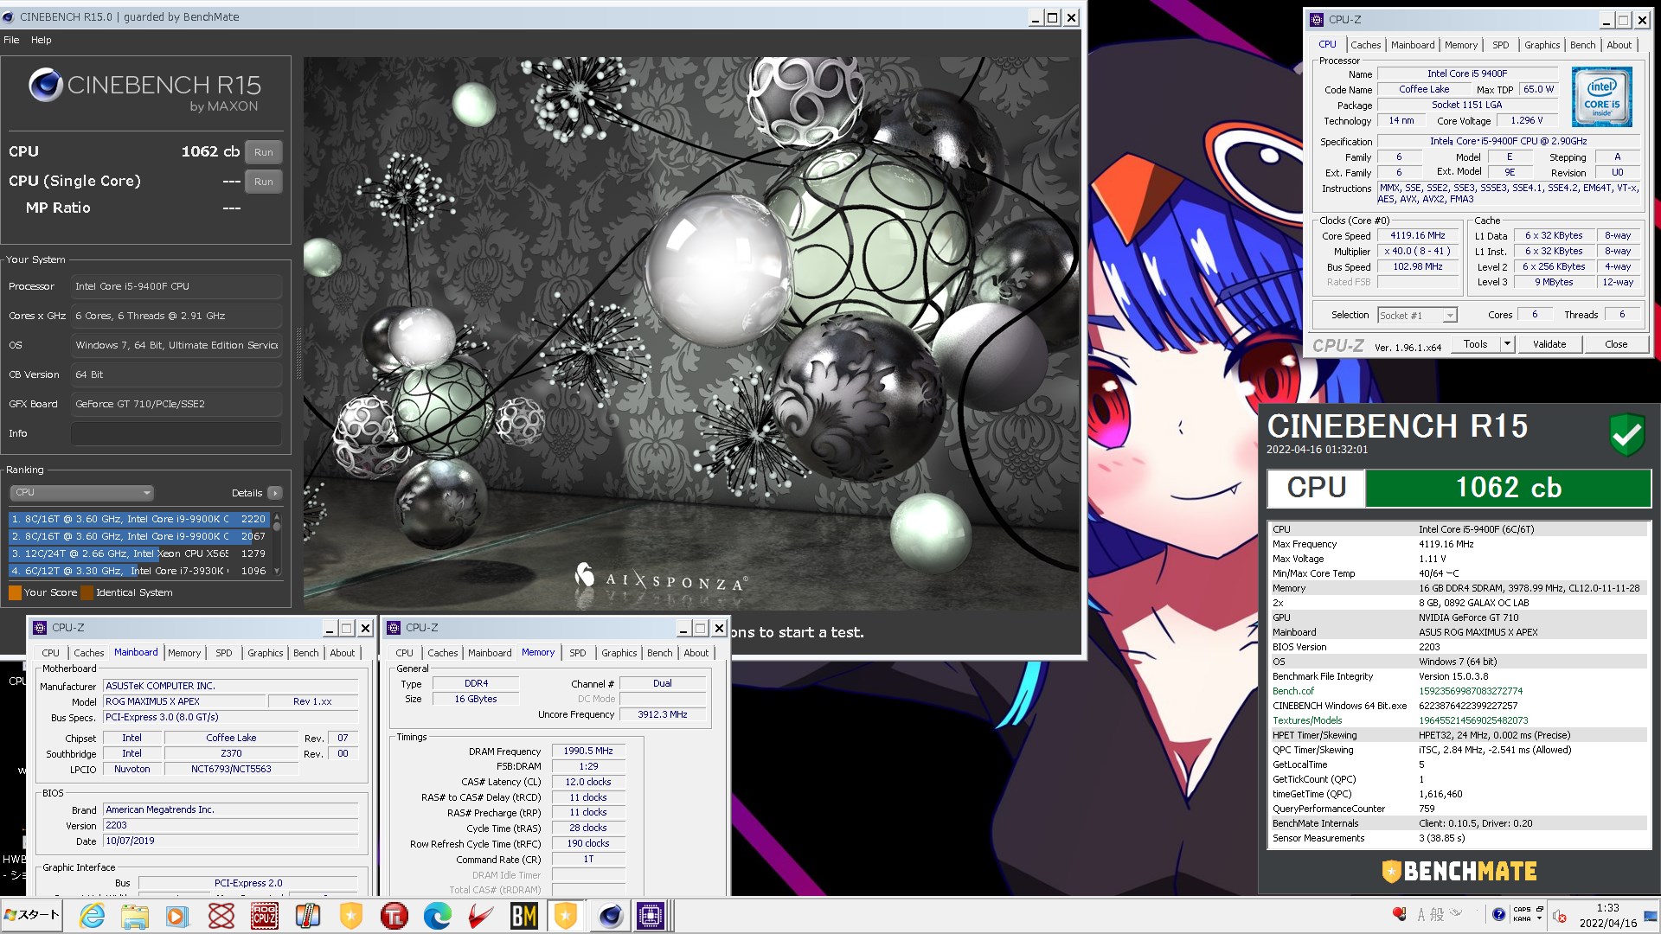Image resolution: width=1661 pixels, height=934 pixels.
Task: Open BenchMate BM taskbar icon
Action: 524,916
